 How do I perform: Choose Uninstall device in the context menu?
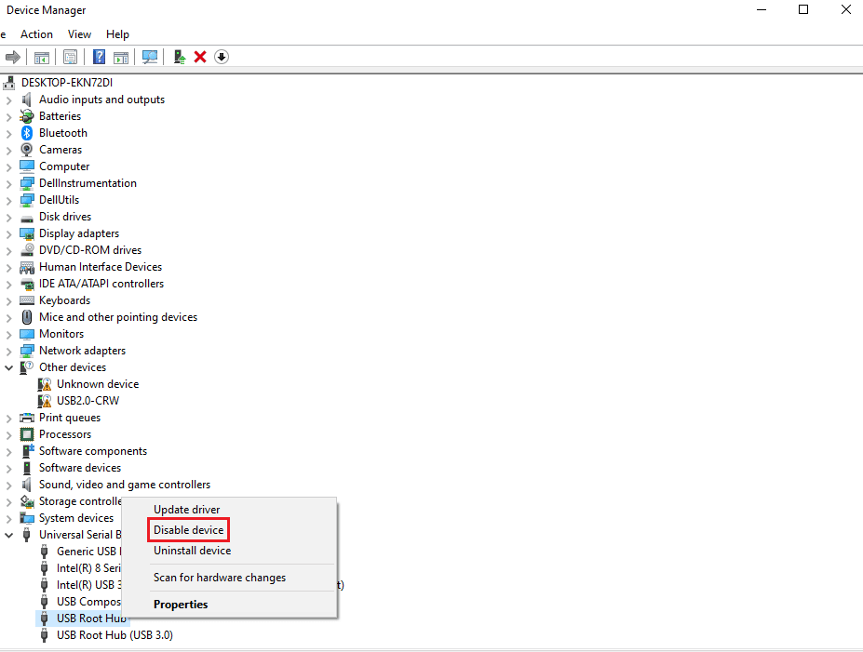tap(192, 550)
